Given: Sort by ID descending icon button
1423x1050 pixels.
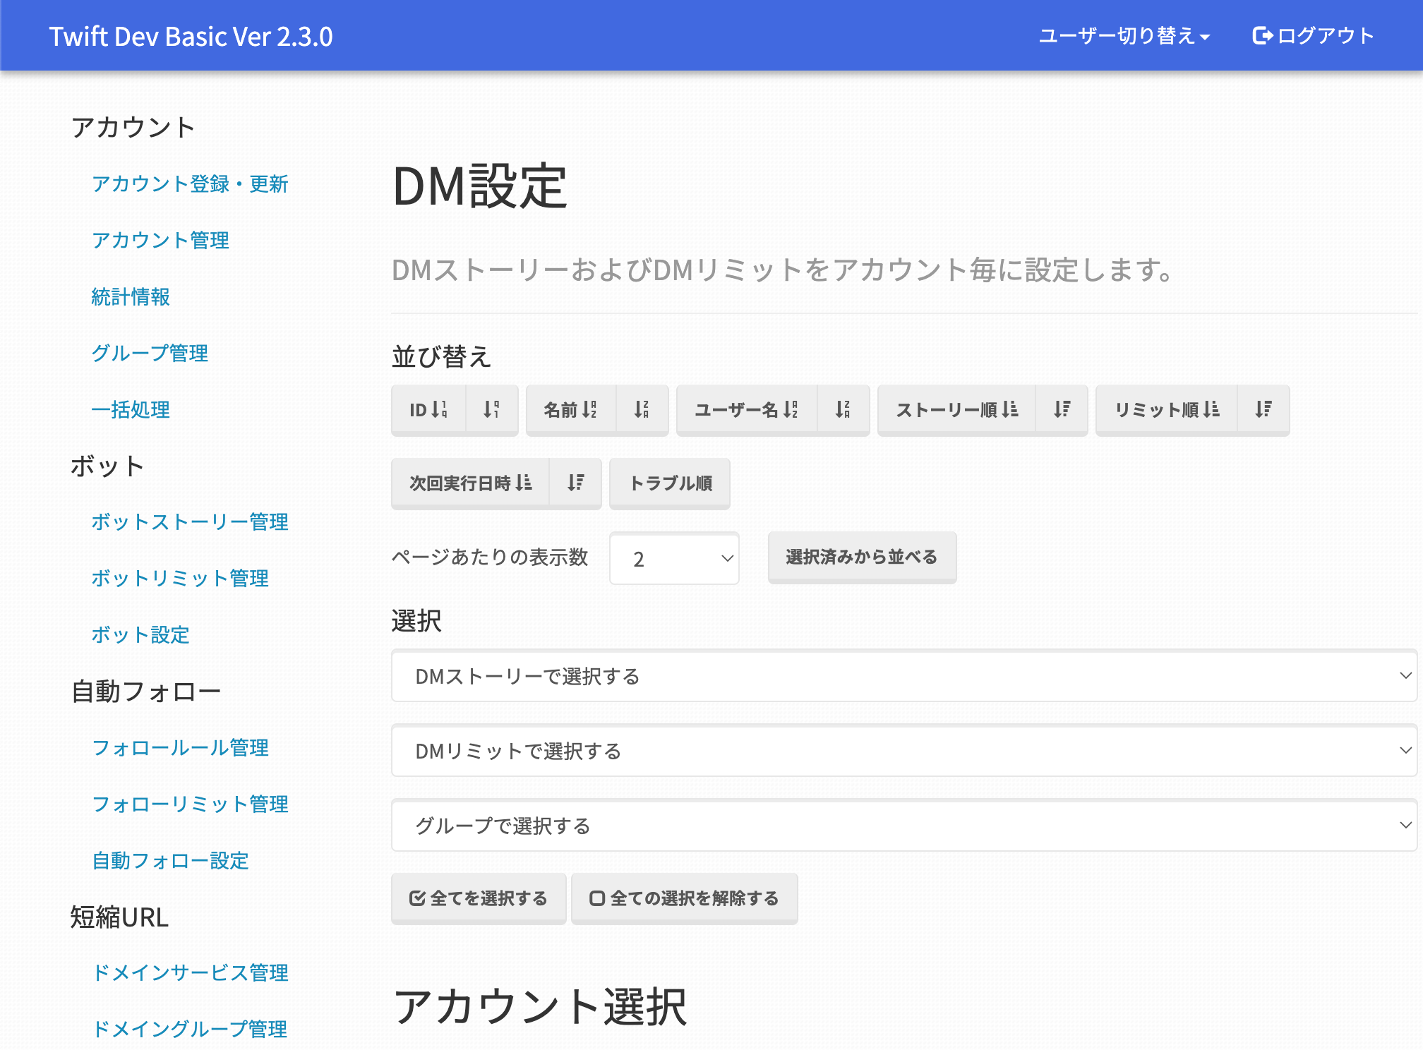Looking at the screenshot, I should [x=492, y=410].
